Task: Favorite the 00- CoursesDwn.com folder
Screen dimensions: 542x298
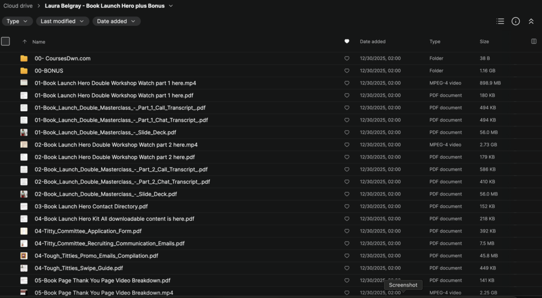Action: 347,59
